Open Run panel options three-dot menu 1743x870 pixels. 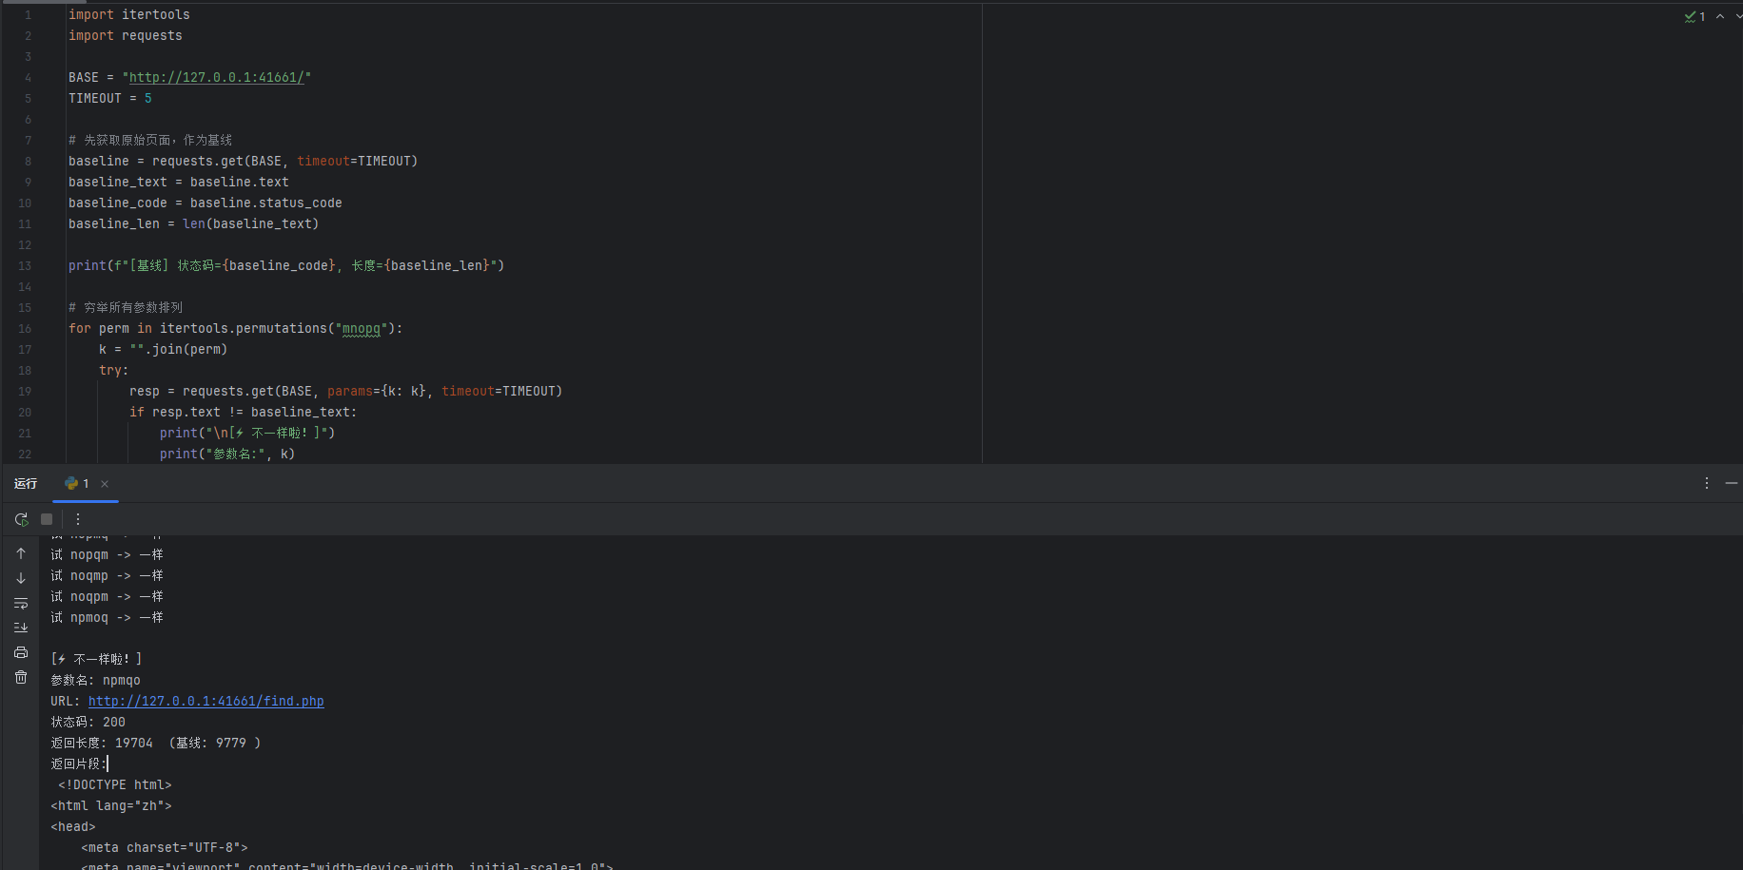[1706, 483]
